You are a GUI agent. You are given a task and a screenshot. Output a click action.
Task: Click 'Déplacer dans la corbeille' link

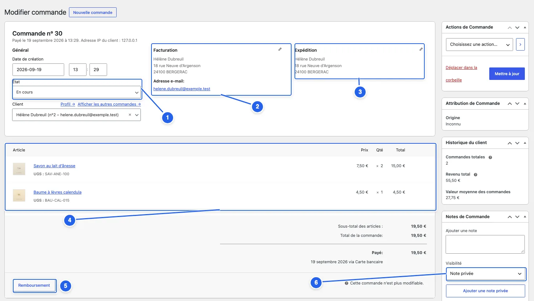[461, 74]
